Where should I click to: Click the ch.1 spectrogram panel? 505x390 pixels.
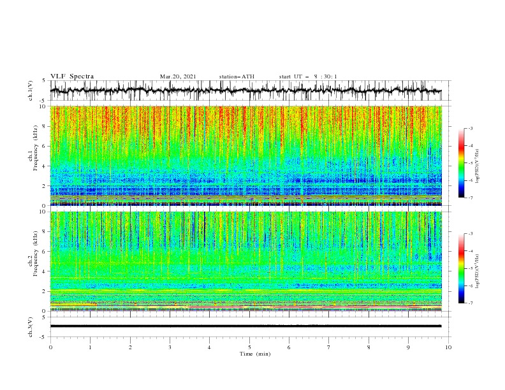pyautogui.click(x=245, y=155)
